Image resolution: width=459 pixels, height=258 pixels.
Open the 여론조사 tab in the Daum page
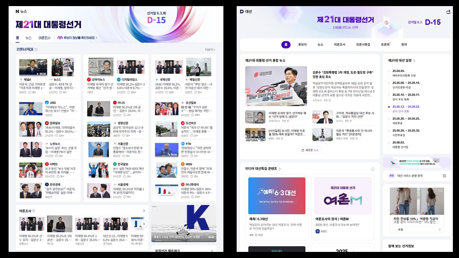click(340, 44)
